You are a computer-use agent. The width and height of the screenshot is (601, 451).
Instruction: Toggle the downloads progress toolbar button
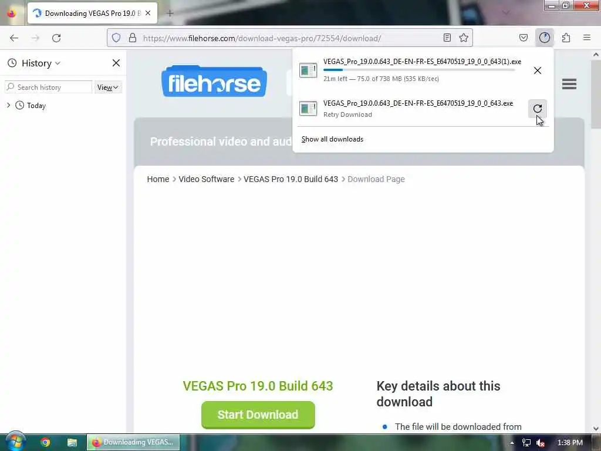coord(545,38)
